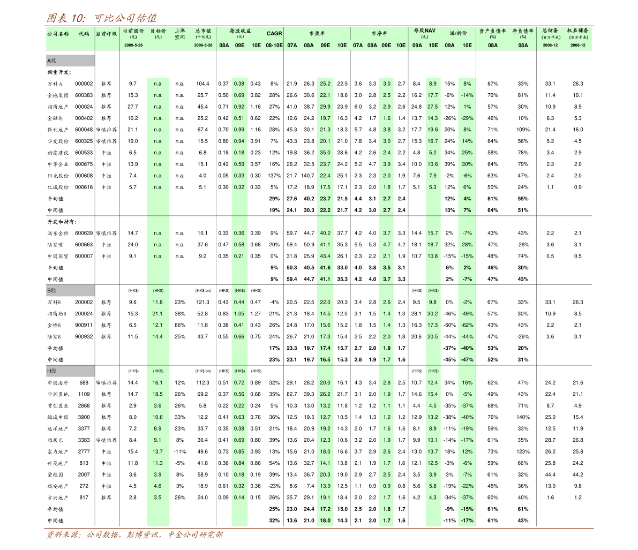This screenshot has height=550, width=638.
Task: Click the -23% CAGR value cell
Action: point(274,486)
